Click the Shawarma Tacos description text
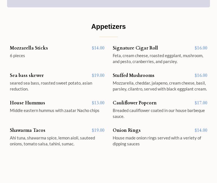 click(52, 141)
